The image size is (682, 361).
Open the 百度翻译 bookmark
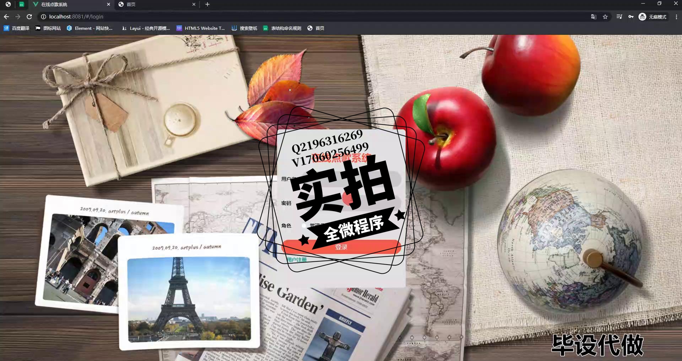[x=16, y=28]
